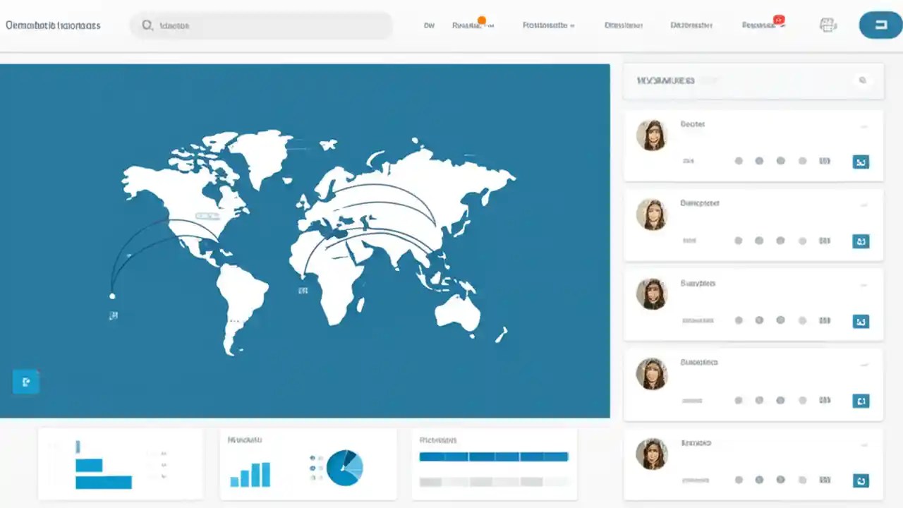
Task: Click the counter icon beside the dots on third card
Action: [824, 321]
